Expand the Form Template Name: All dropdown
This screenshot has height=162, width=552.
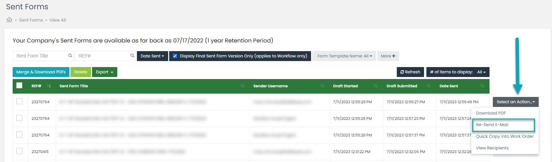pyautogui.click(x=344, y=56)
